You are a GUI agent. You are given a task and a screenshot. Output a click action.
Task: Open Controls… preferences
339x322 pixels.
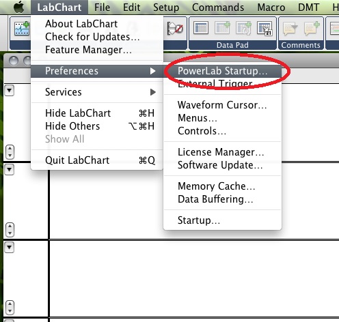[x=223, y=131]
